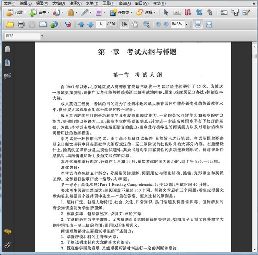
Task: Click the sign pen icon
Action: click(x=85, y=12)
